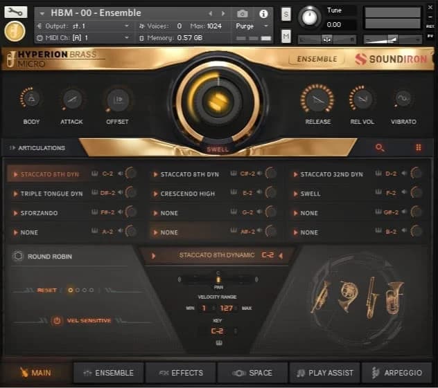Toggle the Solo S button
438x388 pixels.
[x=286, y=15]
